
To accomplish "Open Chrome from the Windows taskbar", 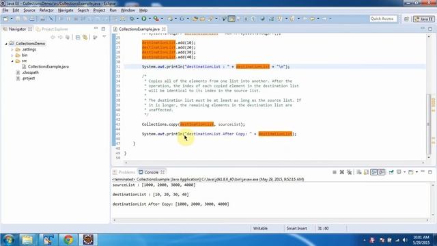I will [68, 240].
